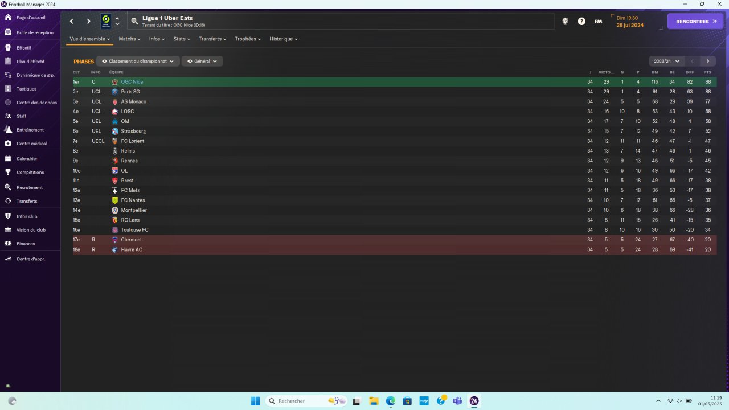Open the FC Lorient team link
Image resolution: width=729 pixels, height=410 pixels.
click(x=133, y=141)
